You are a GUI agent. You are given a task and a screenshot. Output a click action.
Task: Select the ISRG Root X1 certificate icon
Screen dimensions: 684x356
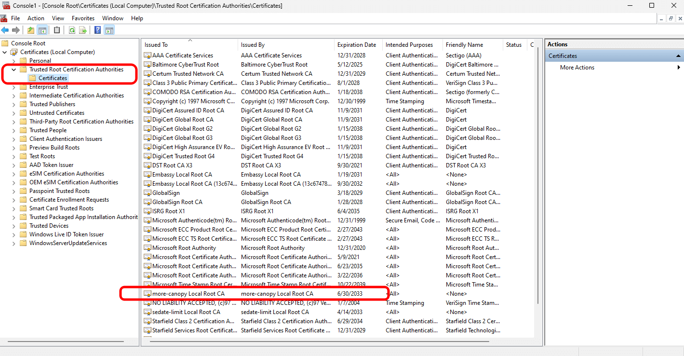[148, 211]
